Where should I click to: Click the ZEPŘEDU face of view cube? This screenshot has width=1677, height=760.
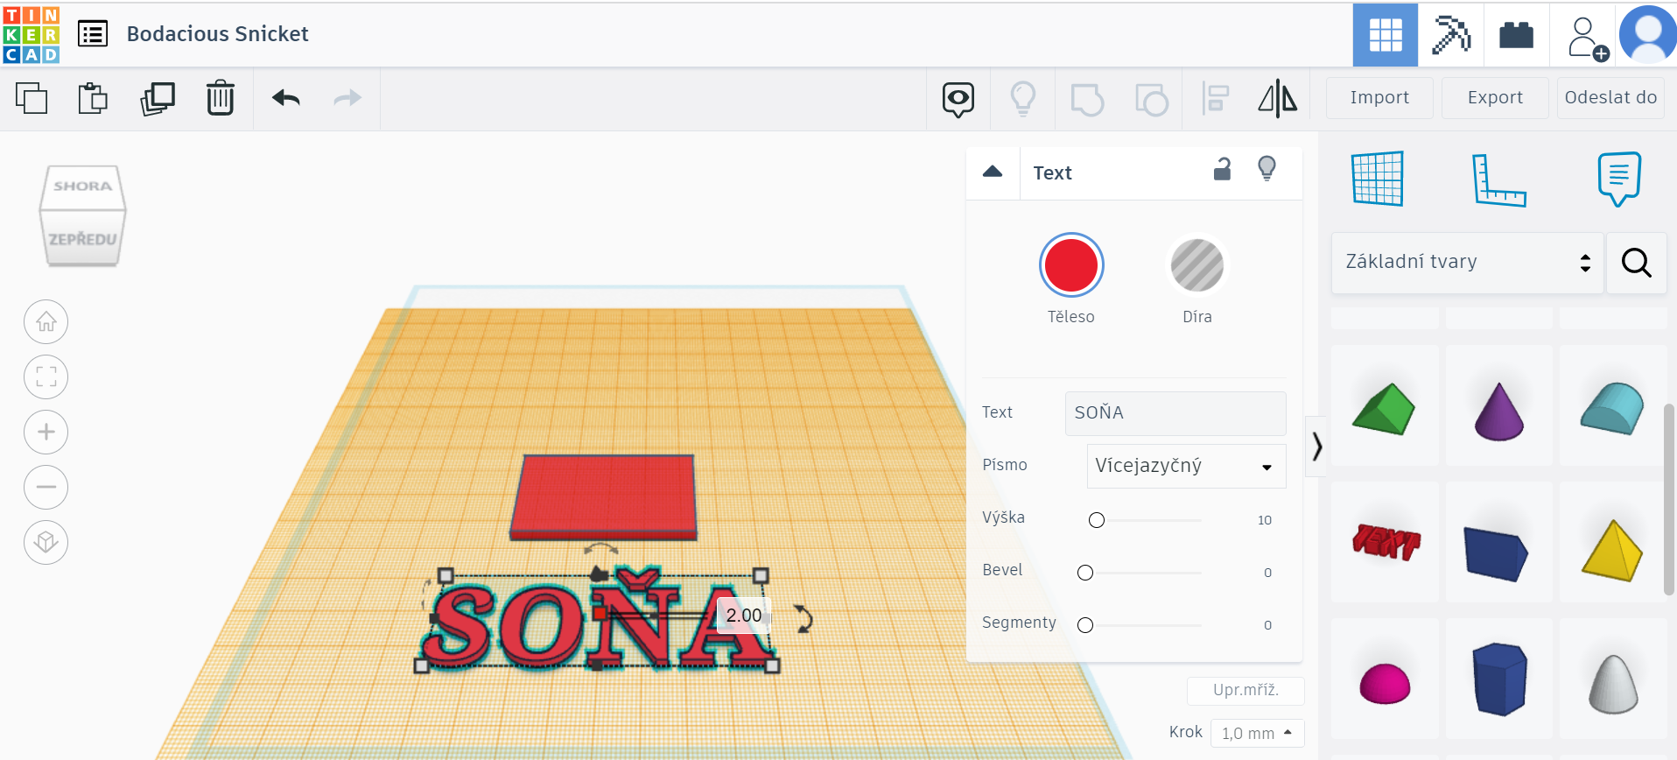[82, 238]
